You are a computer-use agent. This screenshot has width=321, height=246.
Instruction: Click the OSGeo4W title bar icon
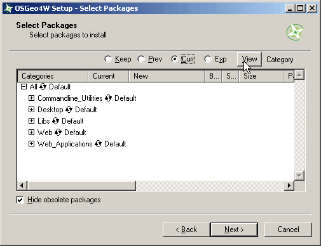[8, 8]
